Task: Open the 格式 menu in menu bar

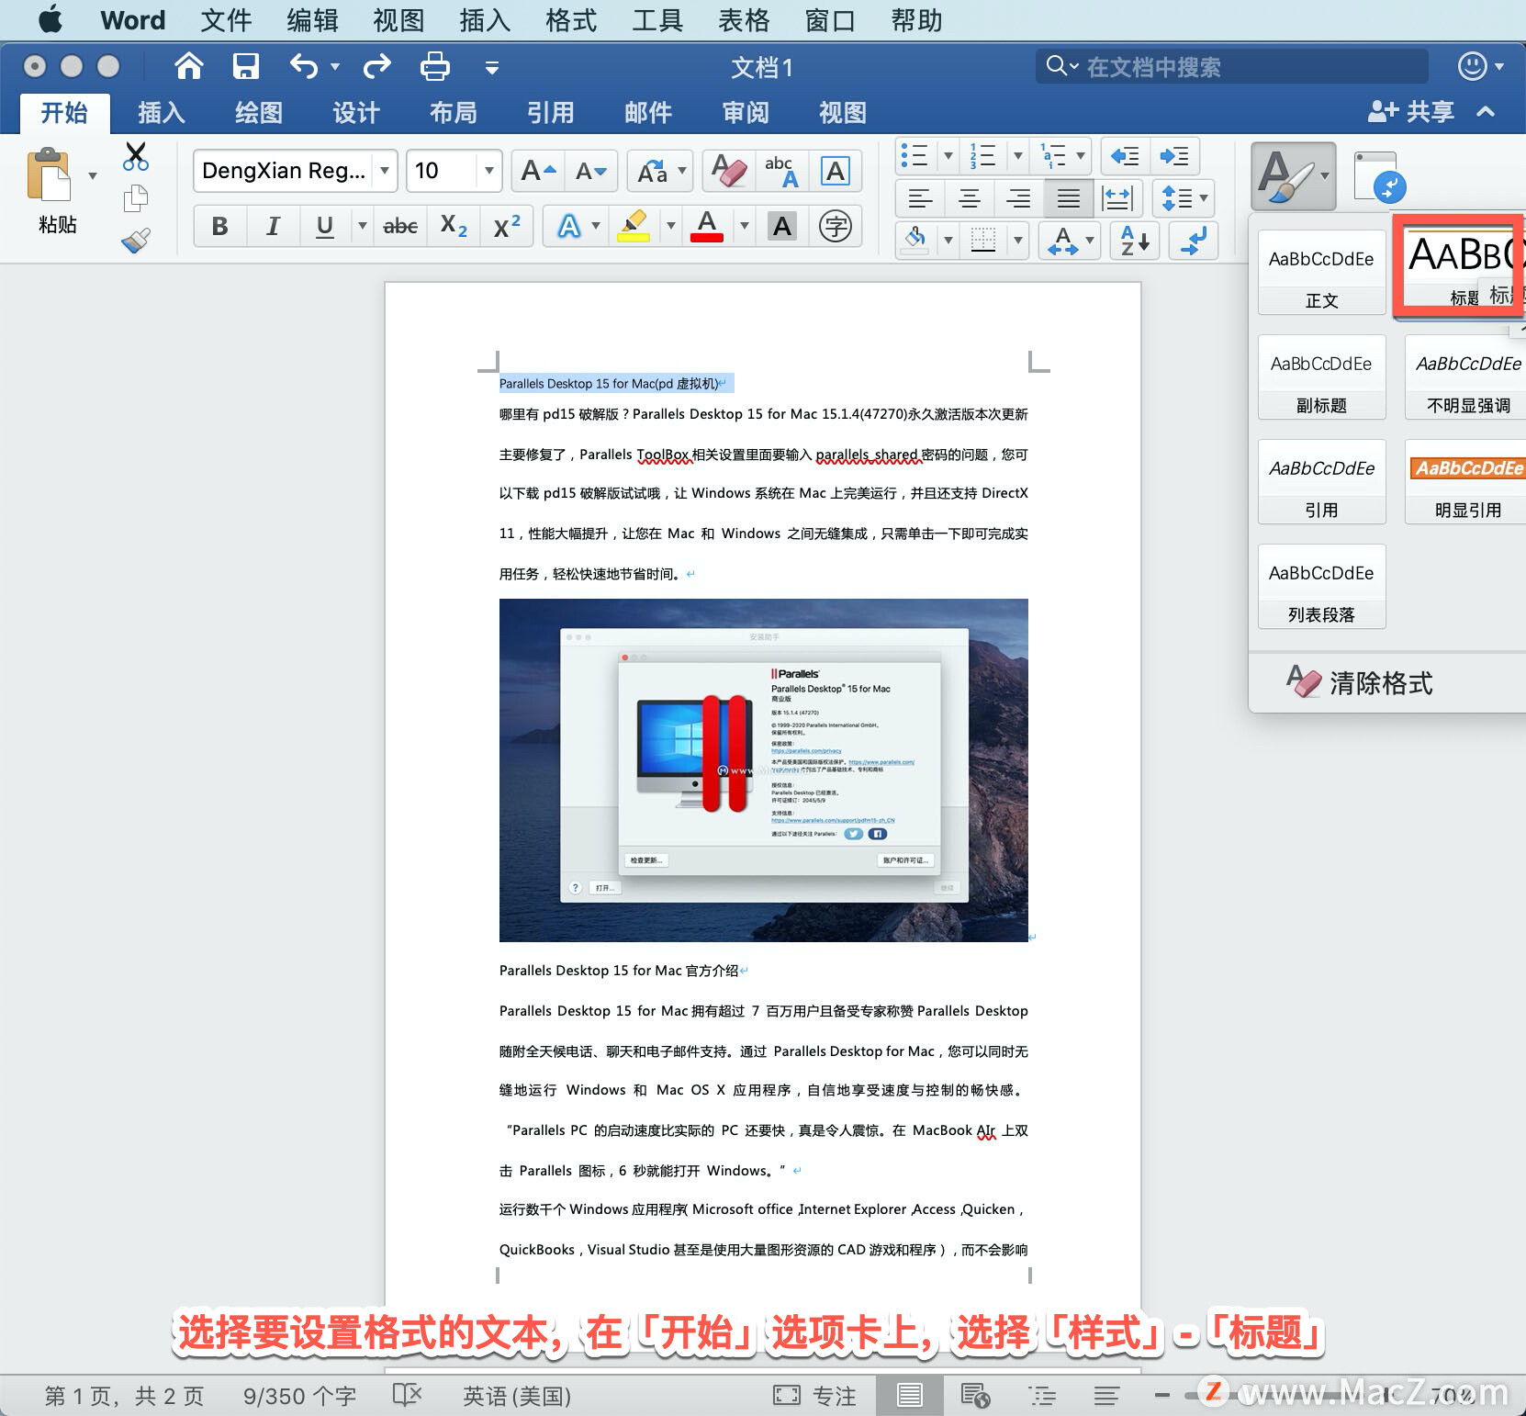Action: (571, 20)
